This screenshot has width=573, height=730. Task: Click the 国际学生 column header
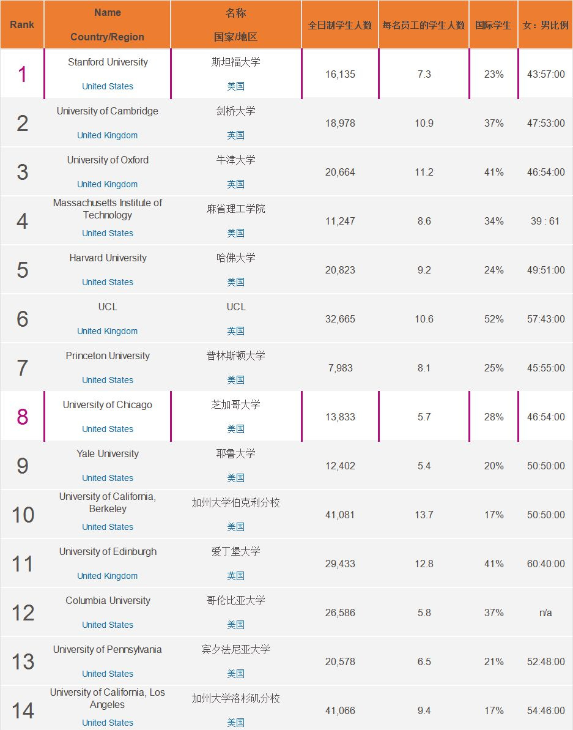tap(493, 25)
